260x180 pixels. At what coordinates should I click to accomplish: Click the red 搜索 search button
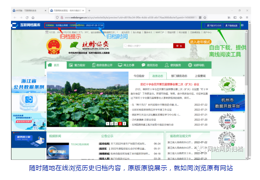click(x=179, y=46)
